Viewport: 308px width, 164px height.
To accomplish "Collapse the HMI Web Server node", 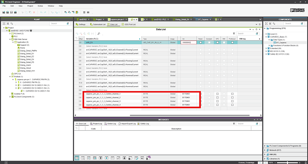I will [x=10, y=39].
